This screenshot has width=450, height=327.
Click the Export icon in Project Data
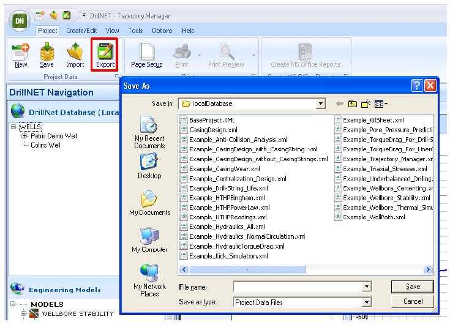[x=105, y=51]
